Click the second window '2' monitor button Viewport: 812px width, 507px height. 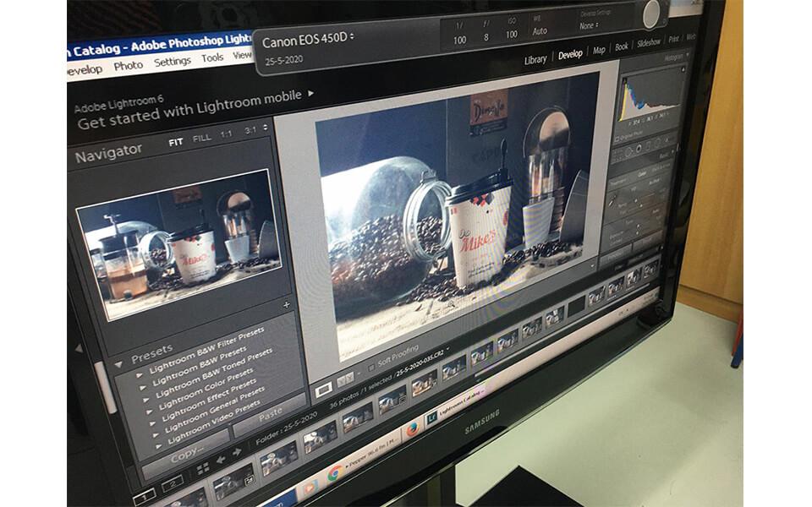pyautogui.click(x=173, y=485)
